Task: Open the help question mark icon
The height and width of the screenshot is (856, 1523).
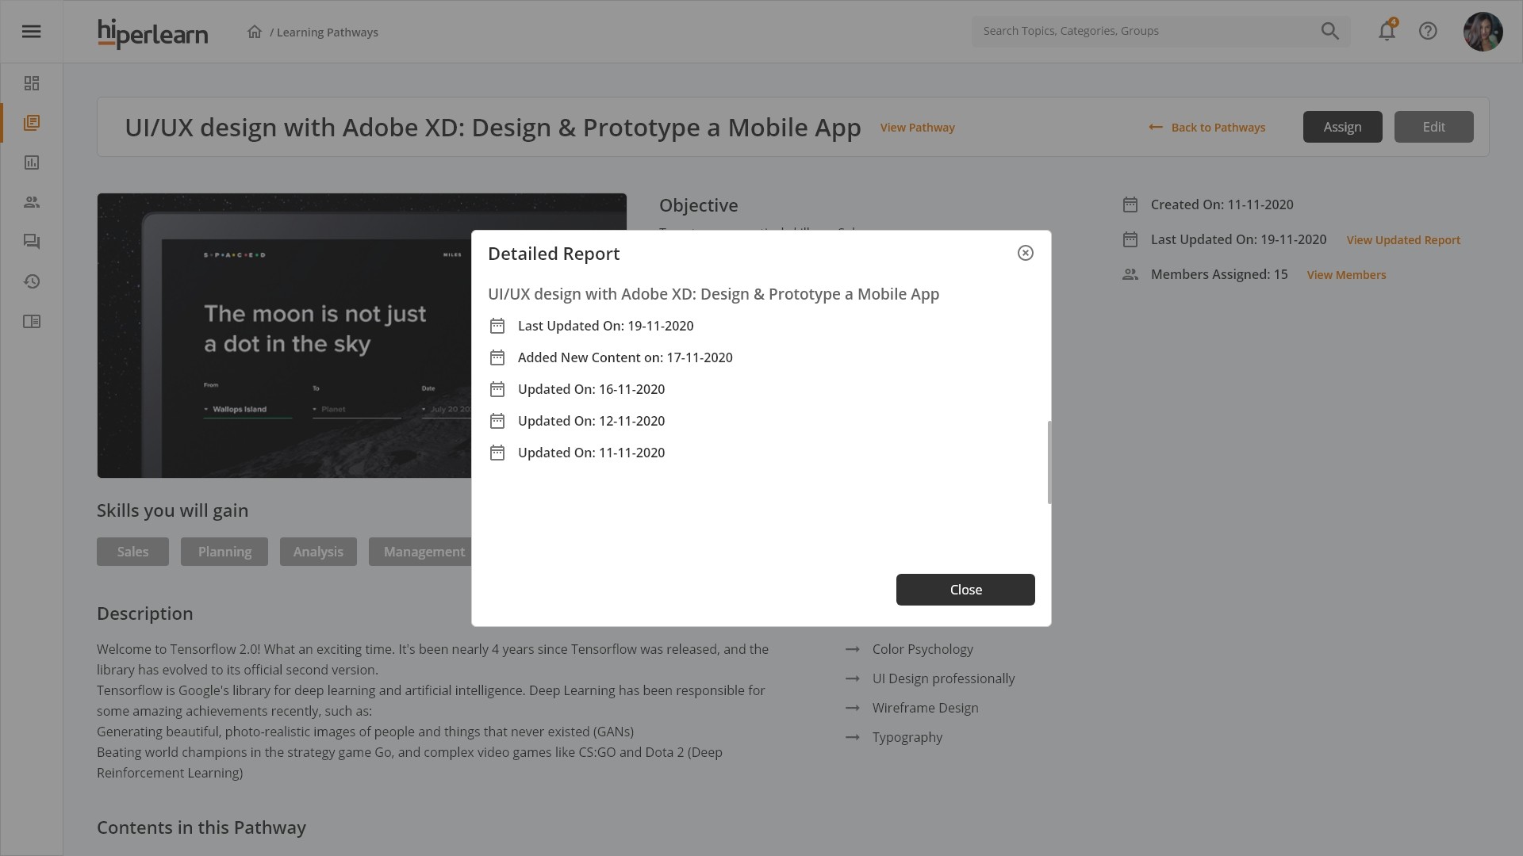Action: (x=1428, y=32)
